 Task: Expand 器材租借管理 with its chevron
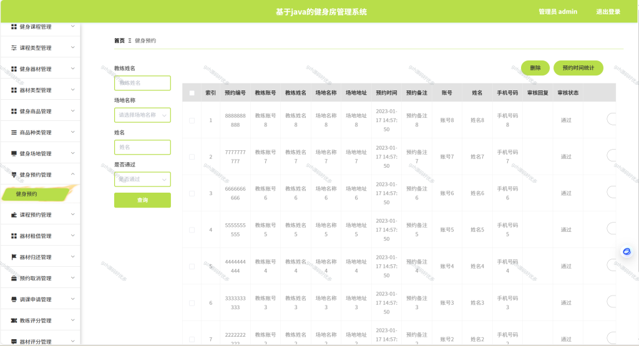(x=73, y=236)
